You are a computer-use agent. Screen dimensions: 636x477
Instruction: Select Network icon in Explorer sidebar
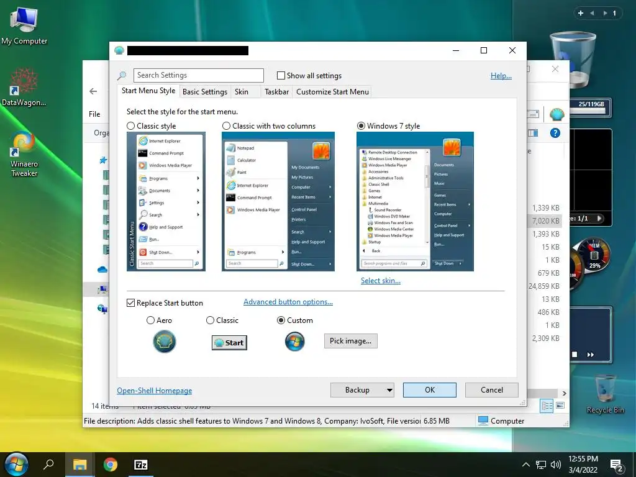[102, 309]
